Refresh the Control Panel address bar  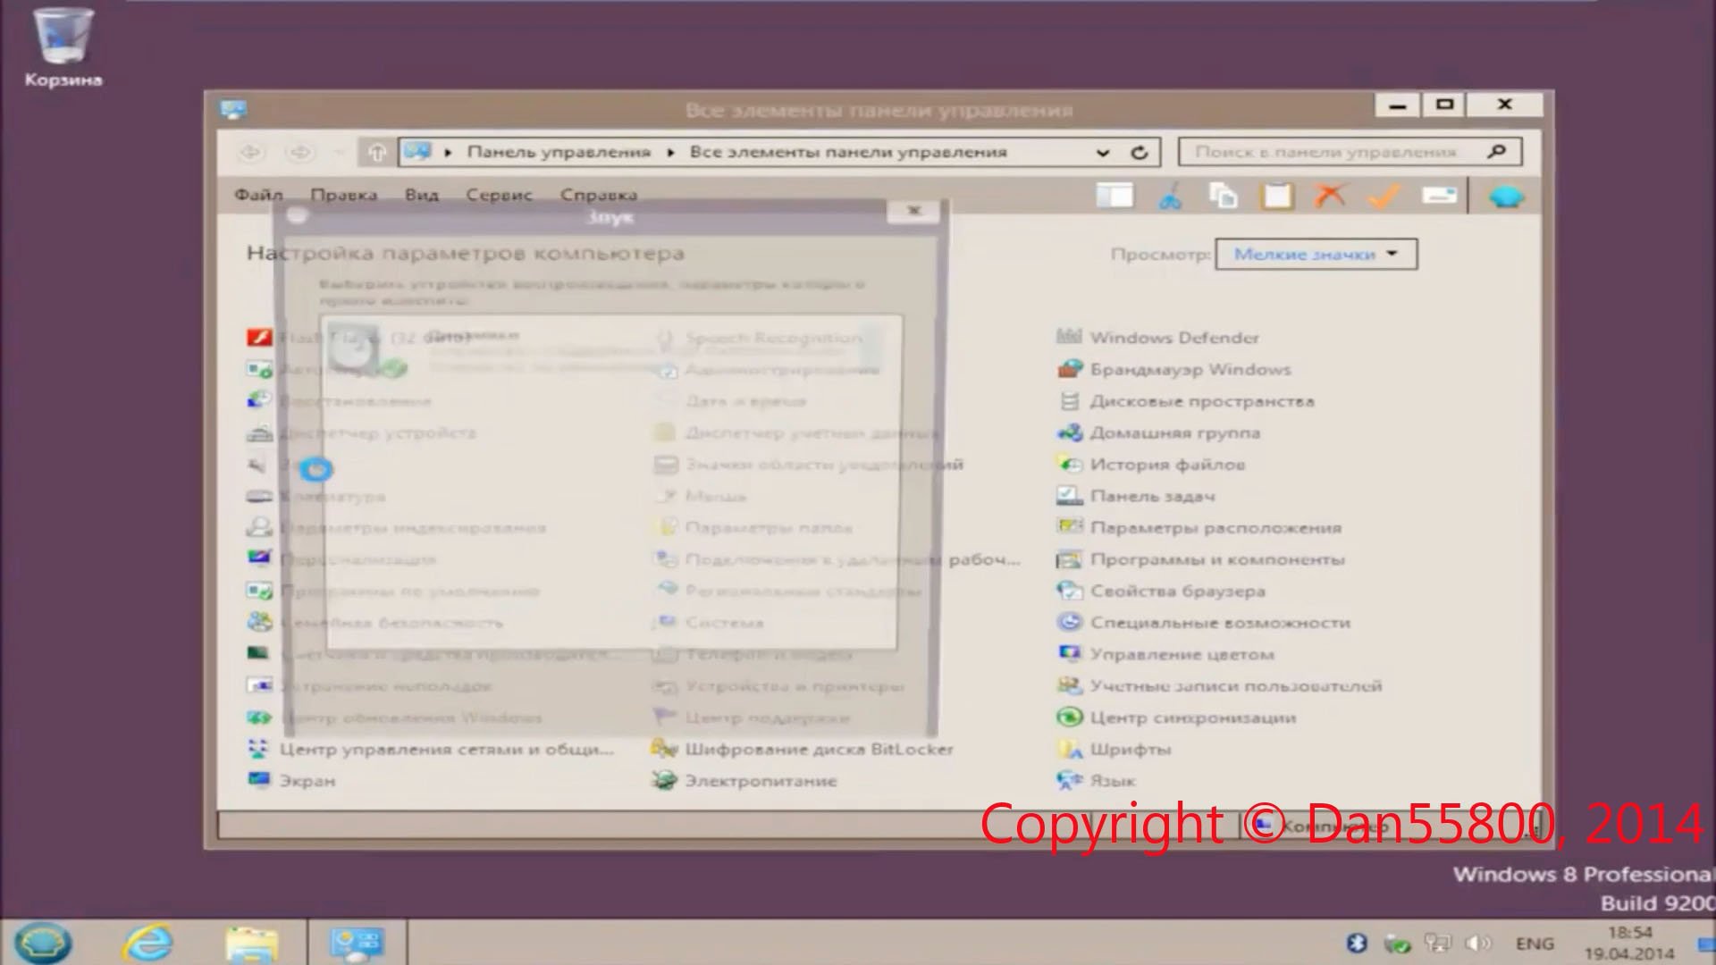(x=1139, y=152)
